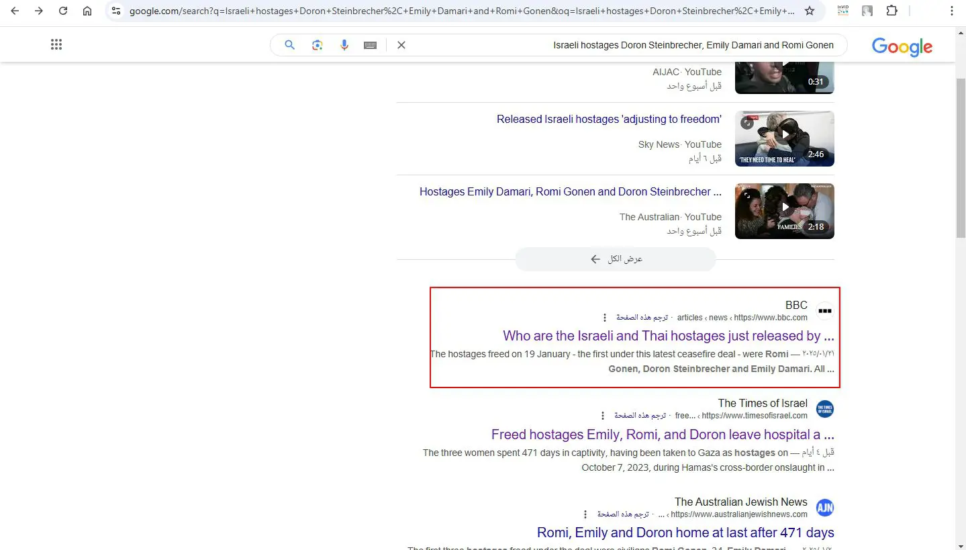
Task: Go back to the previous page
Action: click(x=15, y=11)
